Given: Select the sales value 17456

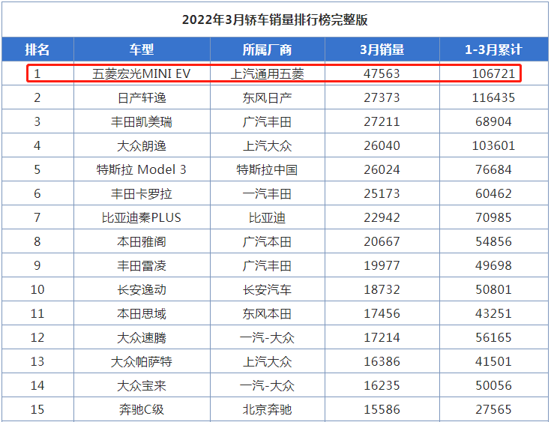Looking at the screenshot, I should (382, 314).
